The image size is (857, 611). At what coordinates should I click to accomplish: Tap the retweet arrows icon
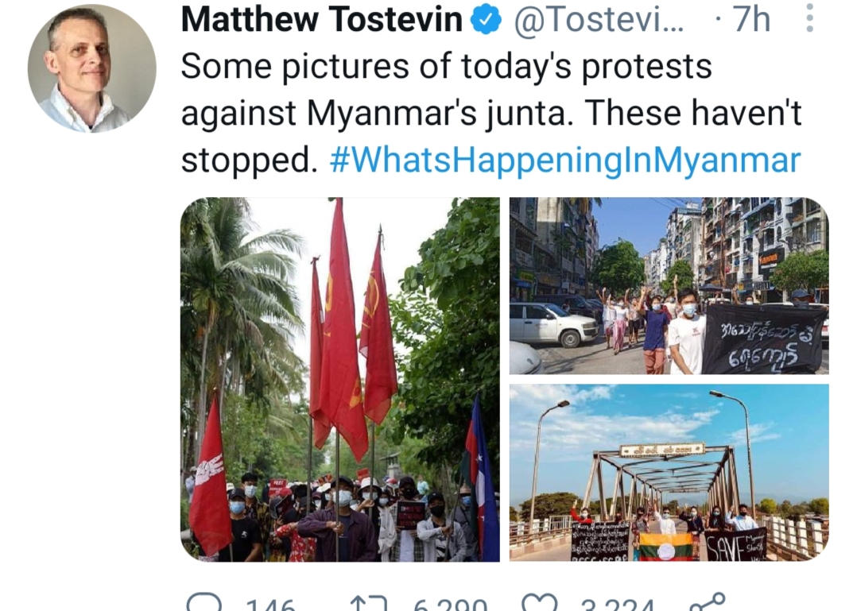coord(368,603)
